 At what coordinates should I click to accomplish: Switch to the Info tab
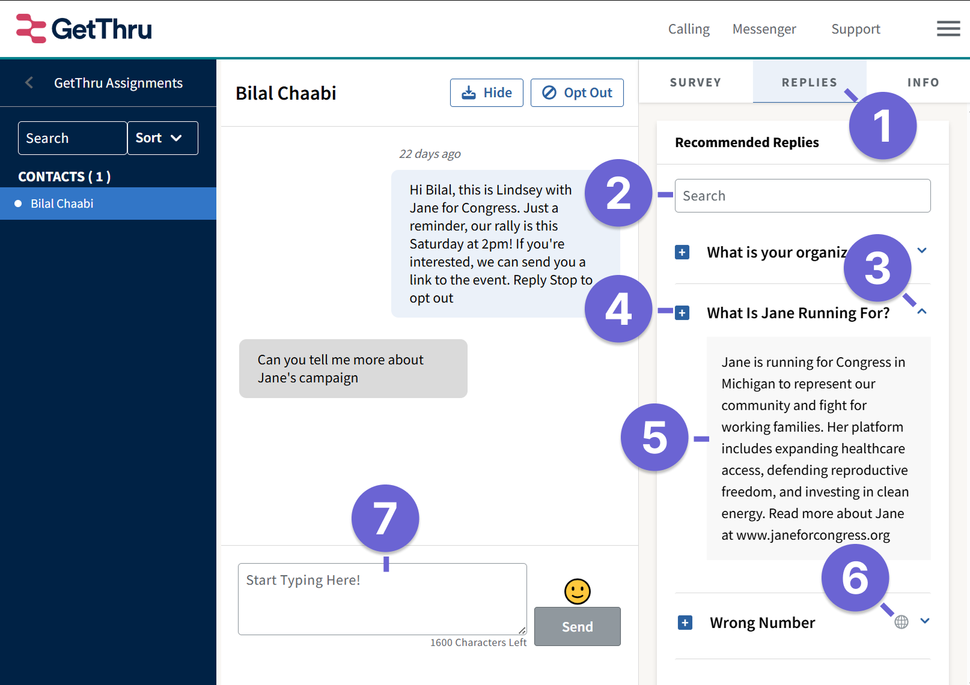coord(923,82)
